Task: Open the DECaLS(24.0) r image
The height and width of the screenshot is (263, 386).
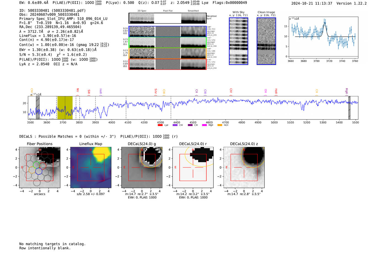Action: pos(193,167)
